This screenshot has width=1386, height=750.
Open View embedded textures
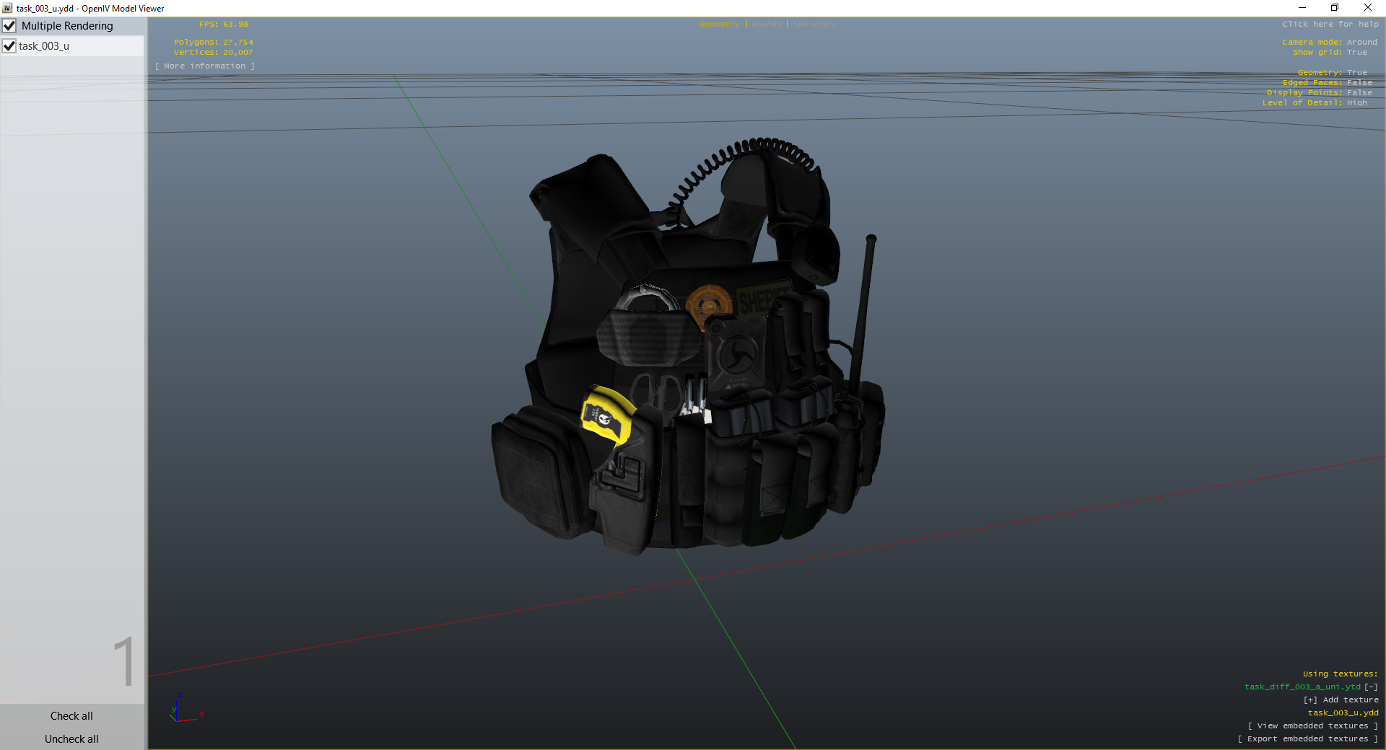click(1312, 726)
